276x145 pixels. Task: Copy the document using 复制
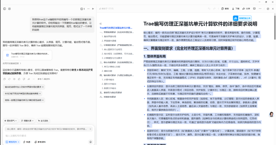[225, 9]
